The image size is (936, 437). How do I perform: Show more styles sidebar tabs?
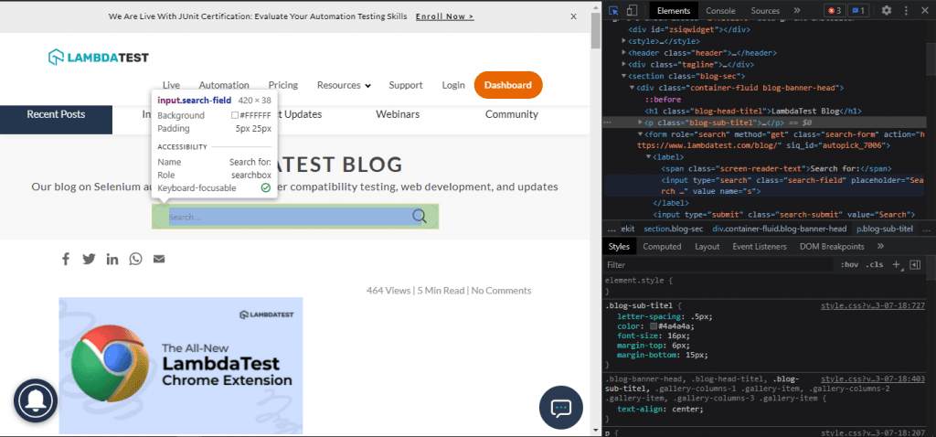tap(880, 246)
